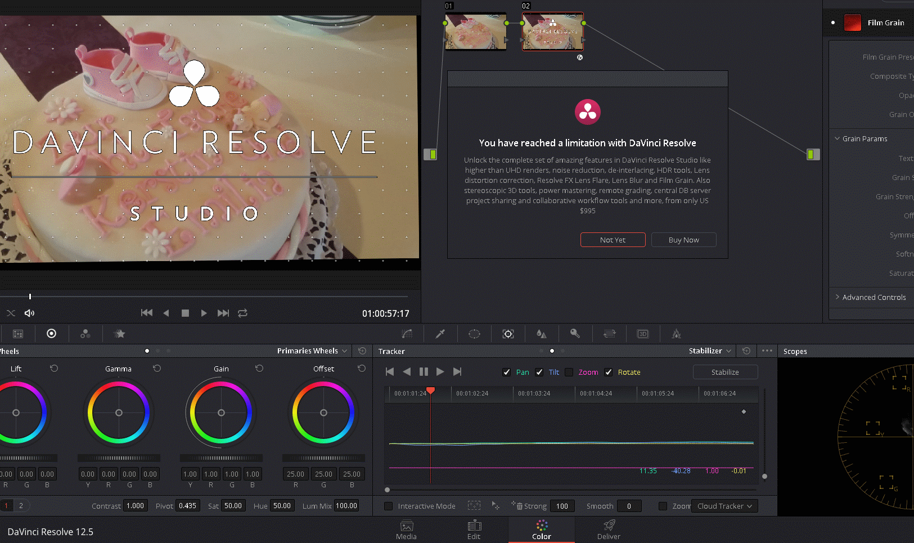Select node 01 thumbnail
The width and height of the screenshot is (914, 543).
pyautogui.click(x=476, y=32)
